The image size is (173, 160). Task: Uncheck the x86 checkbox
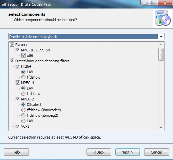[x=23, y=55]
